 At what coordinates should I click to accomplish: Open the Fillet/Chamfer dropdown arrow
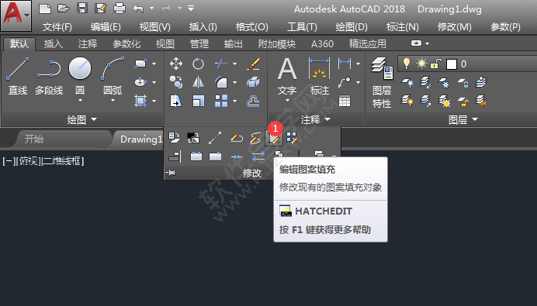pos(234,82)
